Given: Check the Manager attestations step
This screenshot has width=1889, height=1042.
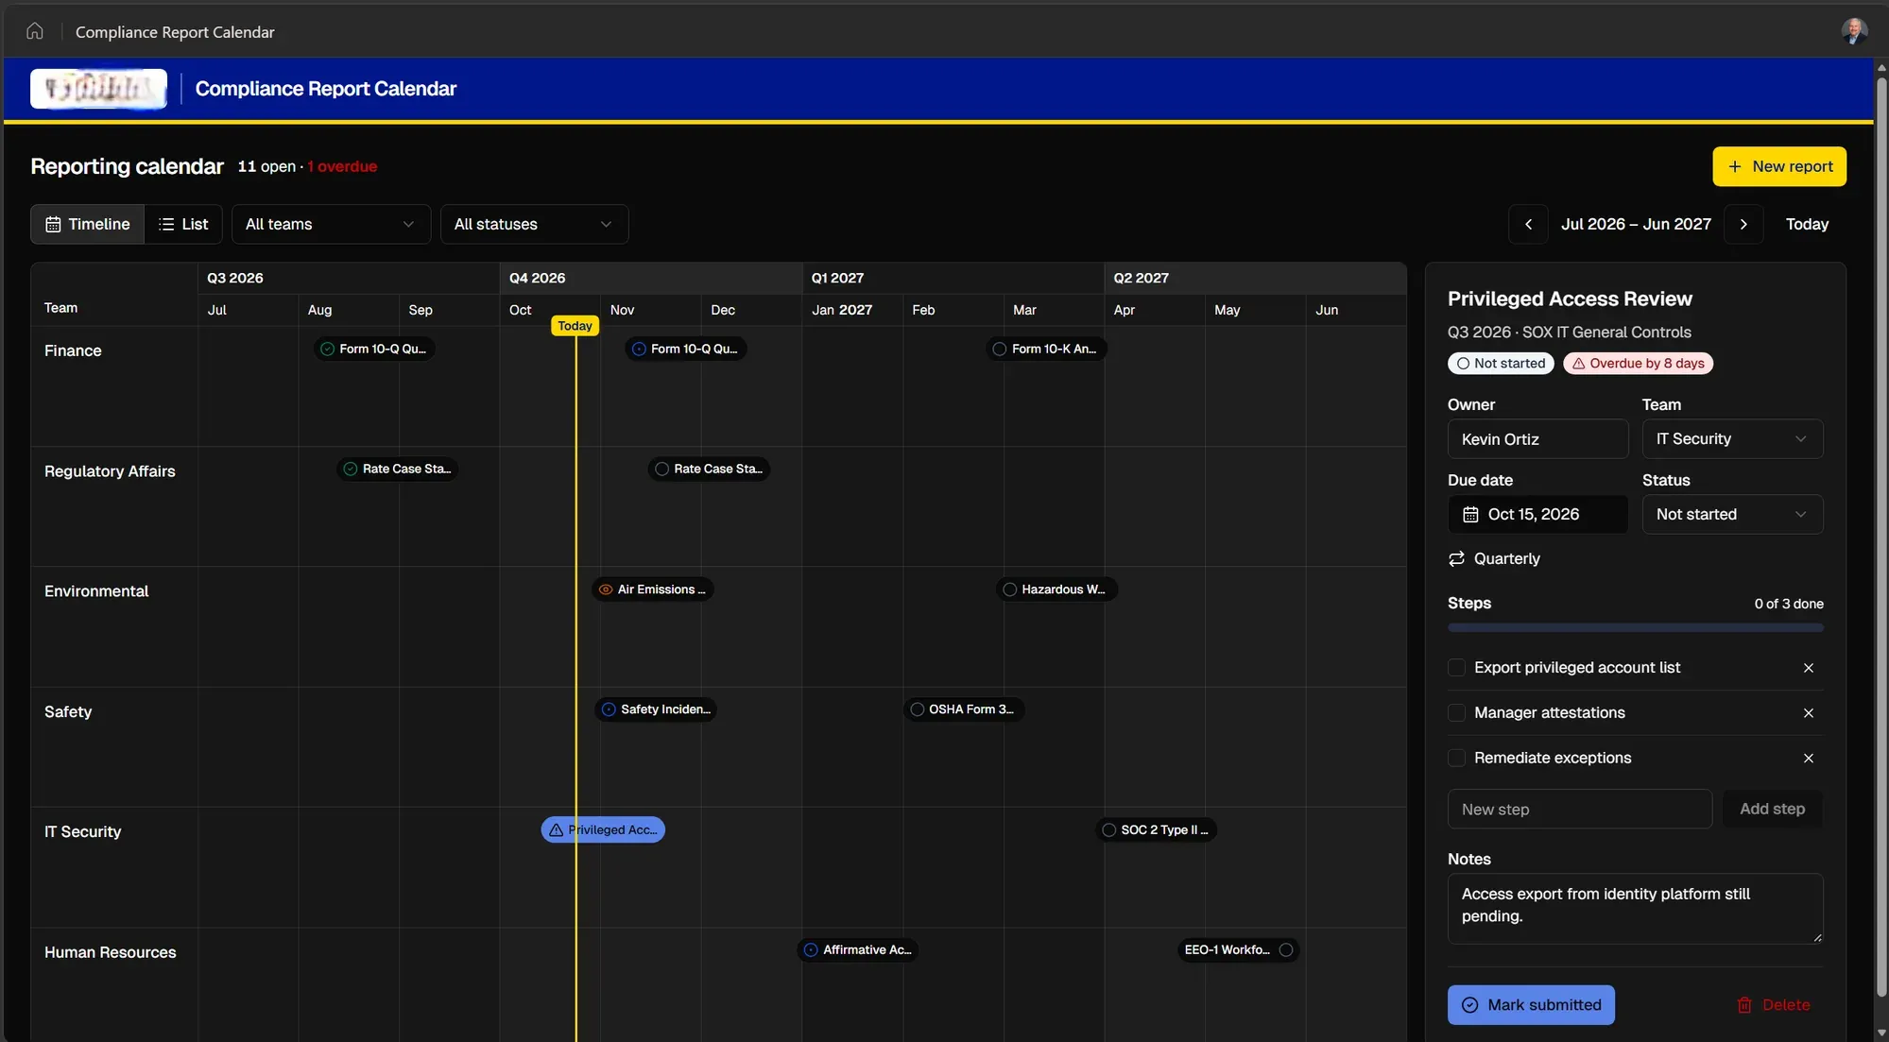Looking at the screenshot, I should 1456,713.
